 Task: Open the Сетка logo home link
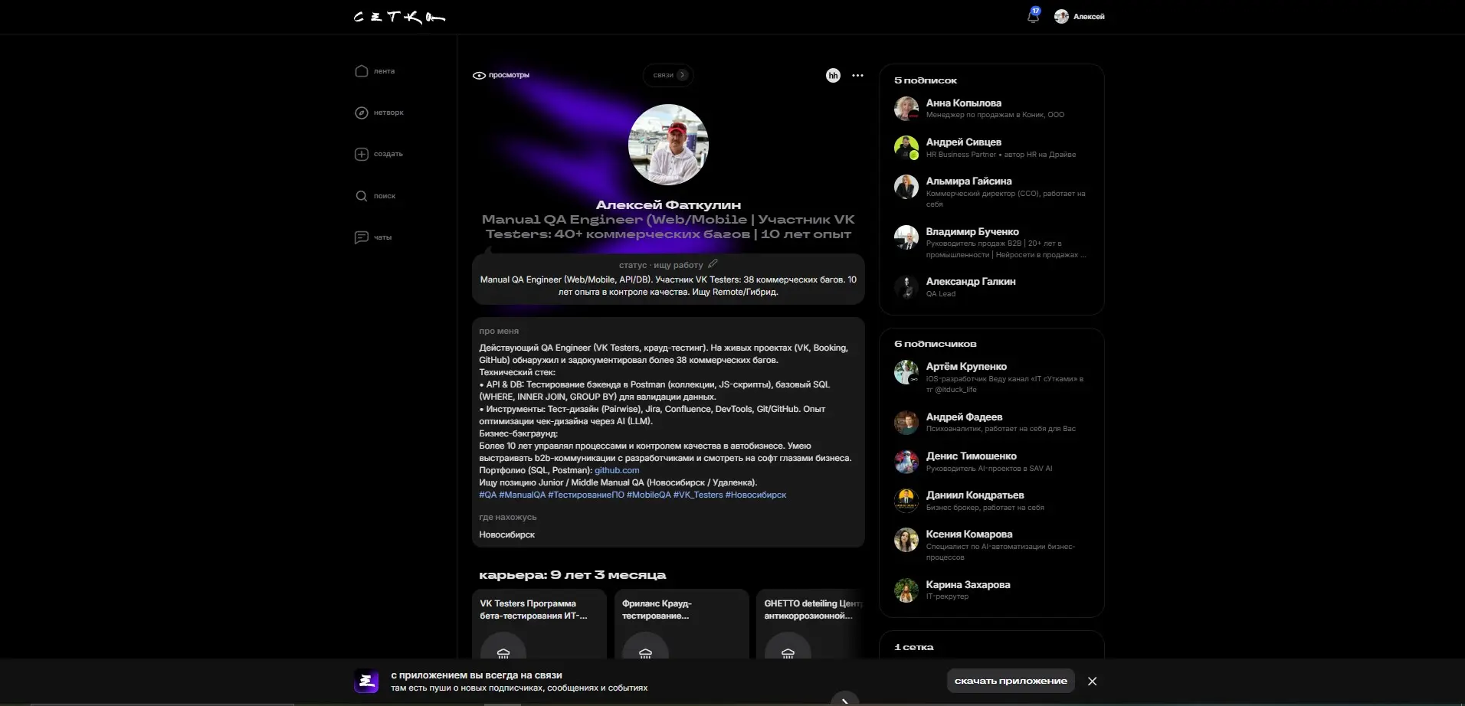coord(399,17)
